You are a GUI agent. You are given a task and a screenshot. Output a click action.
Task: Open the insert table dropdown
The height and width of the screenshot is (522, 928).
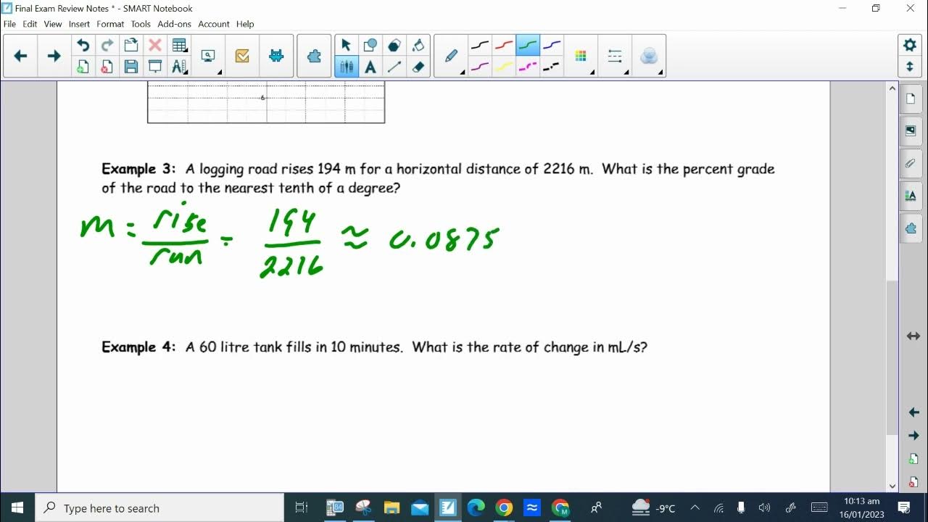point(179,46)
